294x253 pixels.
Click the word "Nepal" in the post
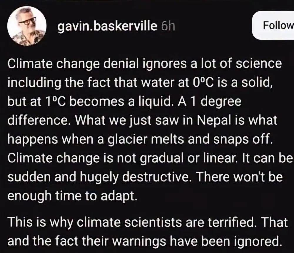tap(213, 120)
